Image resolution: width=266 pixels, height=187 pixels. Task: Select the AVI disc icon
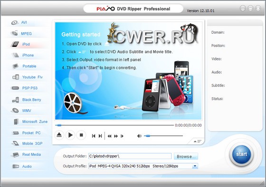[x=15, y=23]
